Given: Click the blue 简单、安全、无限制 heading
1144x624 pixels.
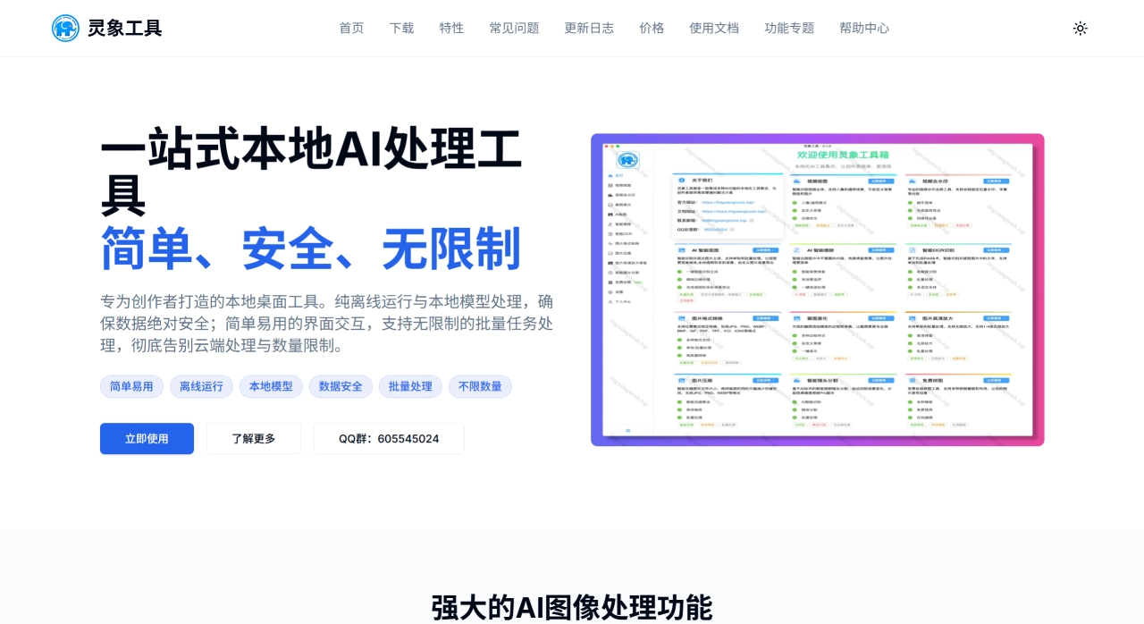Looking at the screenshot, I should point(311,249).
